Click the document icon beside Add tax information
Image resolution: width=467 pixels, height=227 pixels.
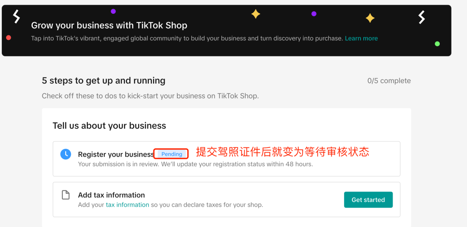click(x=66, y=195)
